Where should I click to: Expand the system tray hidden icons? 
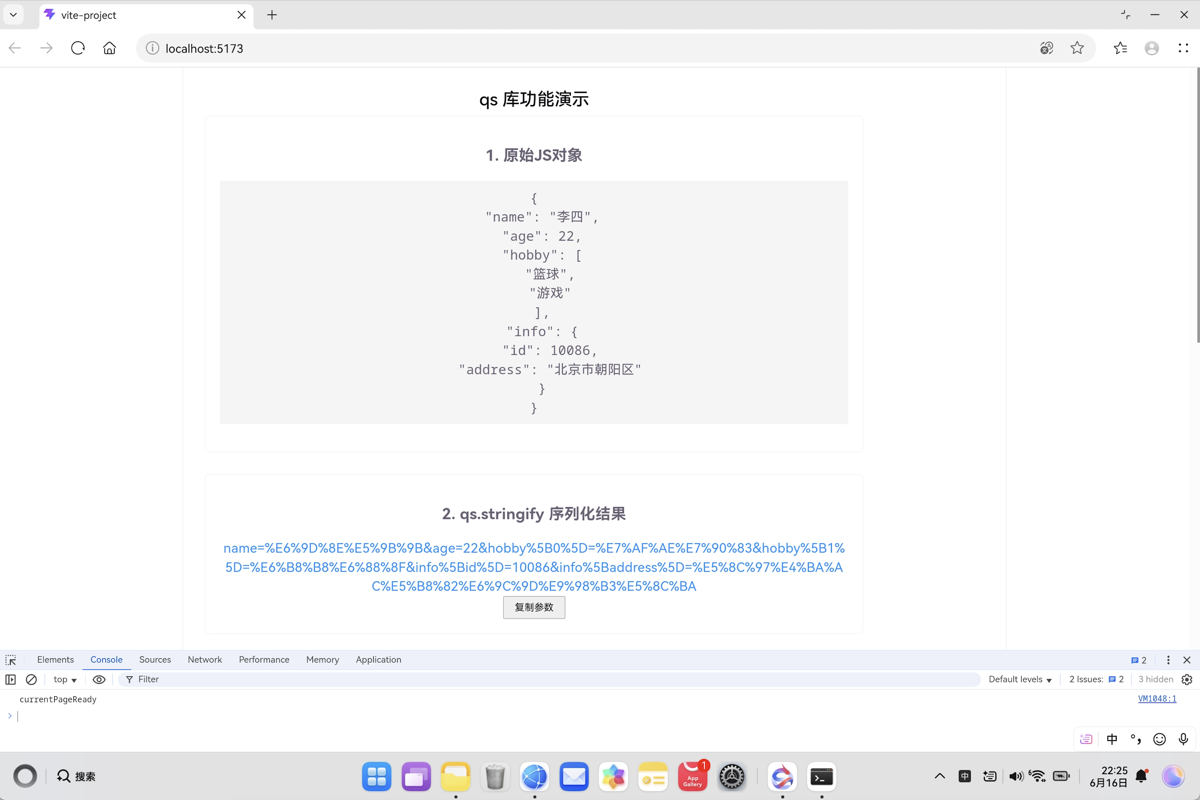coord(940,776)
